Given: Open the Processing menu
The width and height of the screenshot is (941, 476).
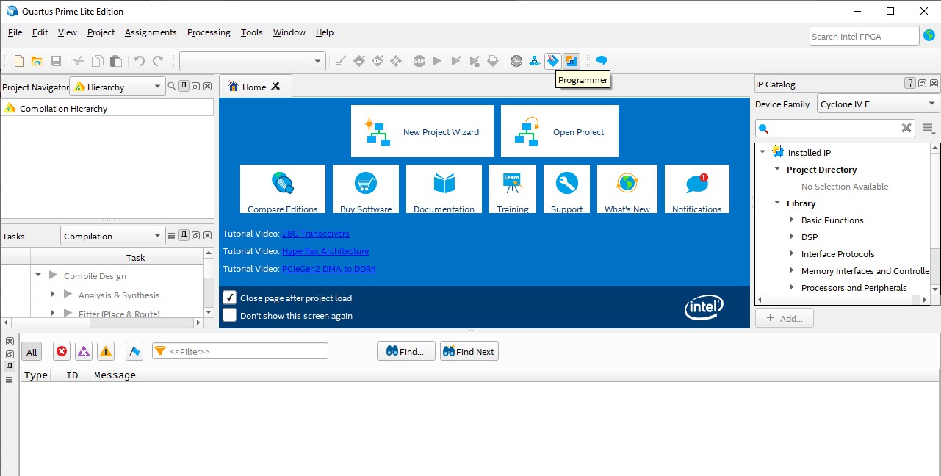Looking at the screenshot, I should click(x=209, y=32).
